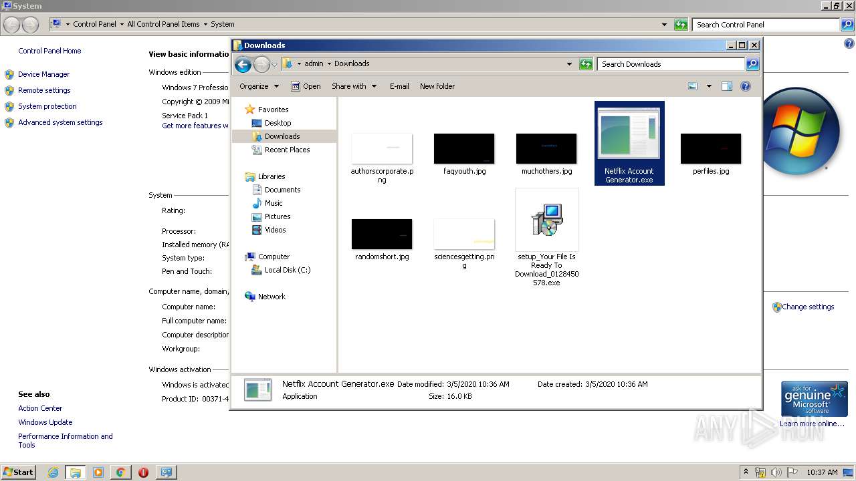Open the Documents library
This screenshot has height=481, width=856.
tap(276, 190)
